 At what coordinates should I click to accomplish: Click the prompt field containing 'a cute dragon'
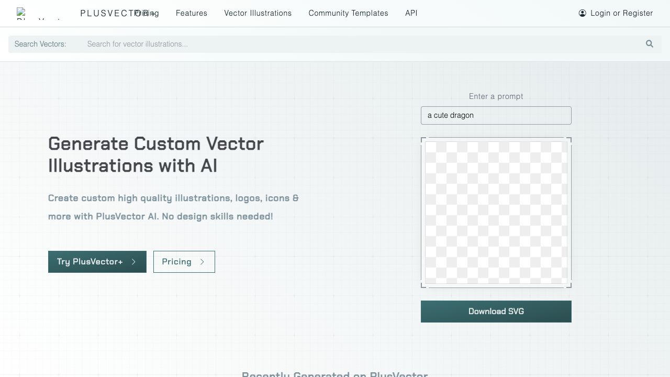coord(496,115)
